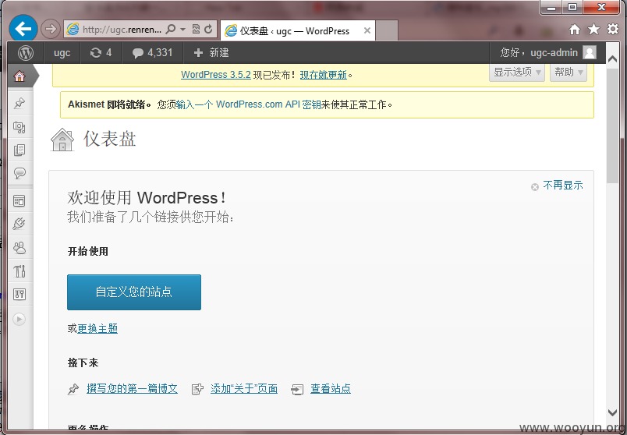The image size is (627, 435).
Task: Click 撰写您的第一篇博文 link
Action: coord(132,389)
